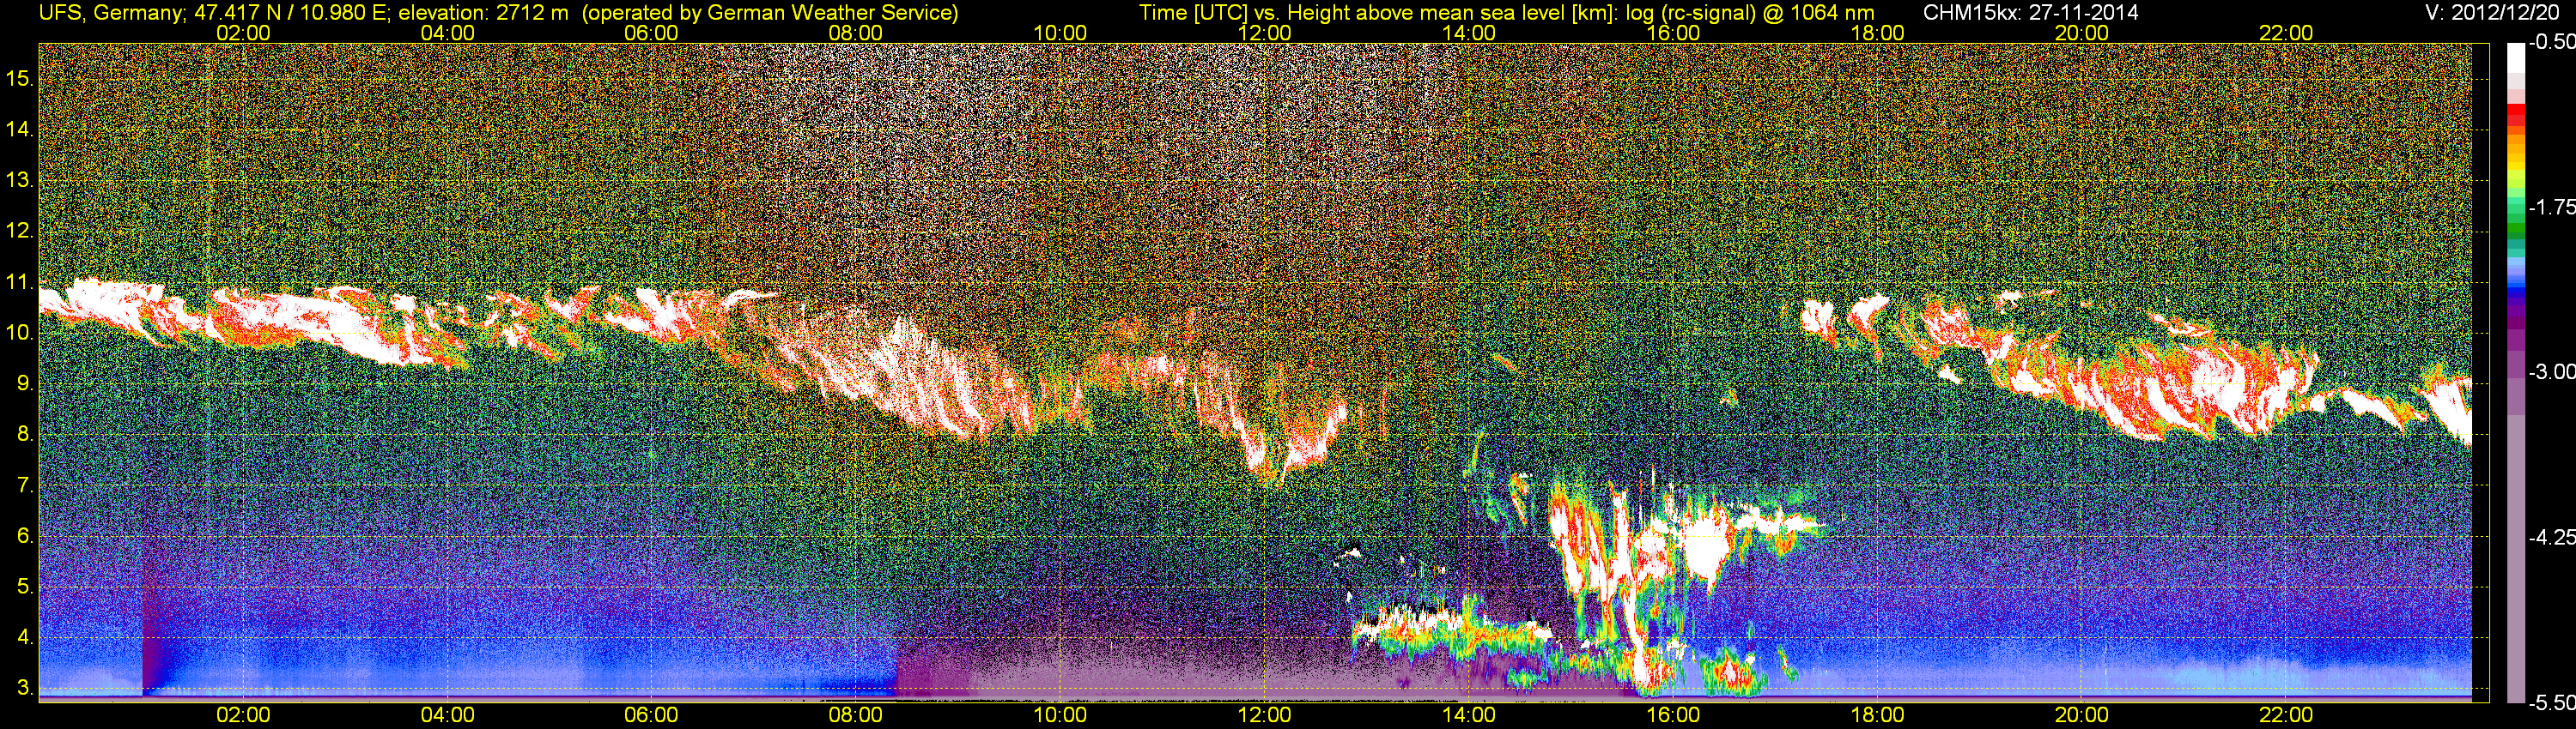Click the 18:00 label on the bottom time axis

pyautogui.click(x=1877, y=715)
